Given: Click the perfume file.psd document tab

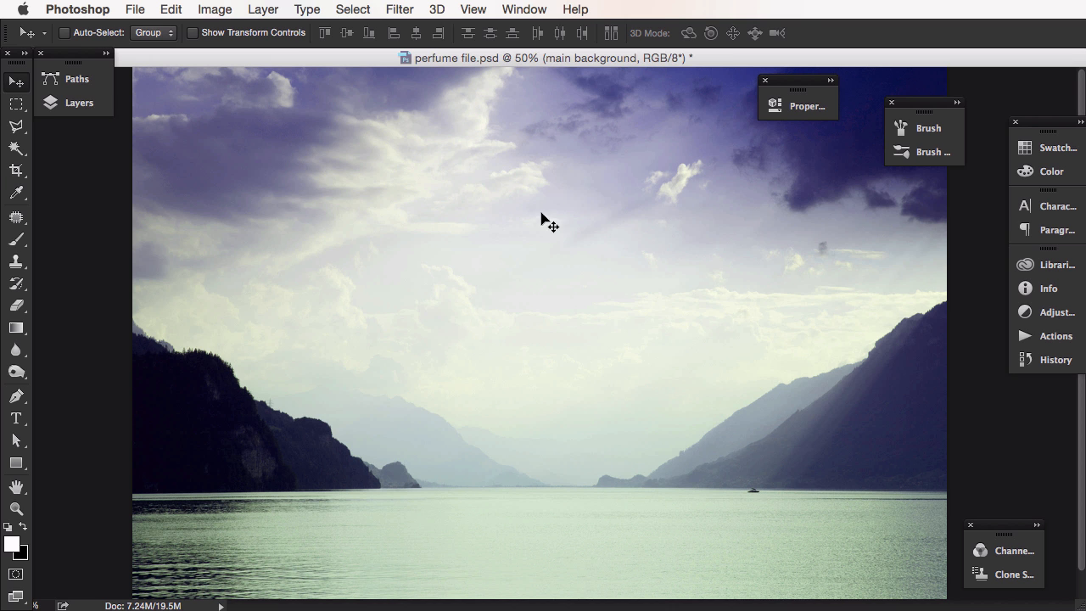Looking at the screenshot, I should click(546, 58).
